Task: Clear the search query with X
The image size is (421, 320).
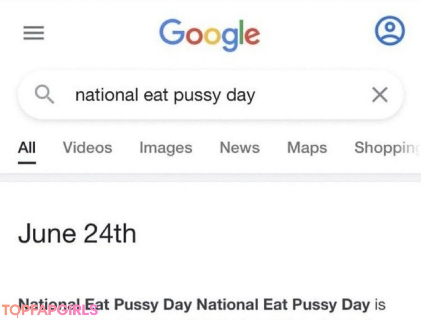Action: click(380, 95)
